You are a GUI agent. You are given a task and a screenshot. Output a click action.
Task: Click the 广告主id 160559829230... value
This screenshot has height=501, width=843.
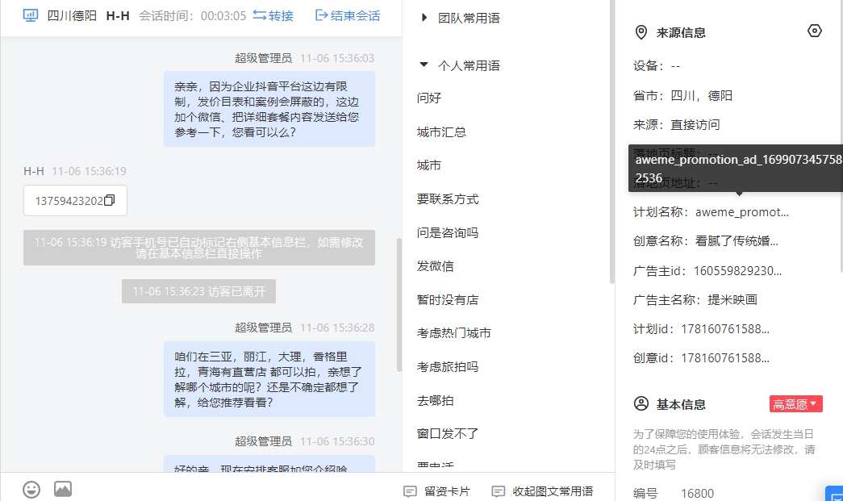[x=737, y=271]
